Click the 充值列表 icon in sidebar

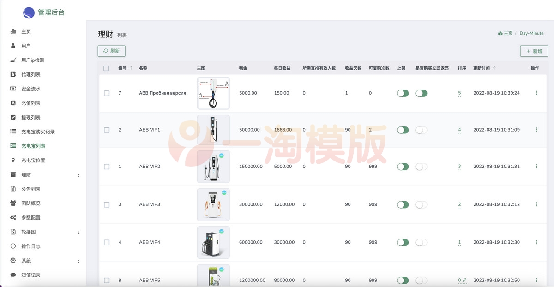pos(13,103)
